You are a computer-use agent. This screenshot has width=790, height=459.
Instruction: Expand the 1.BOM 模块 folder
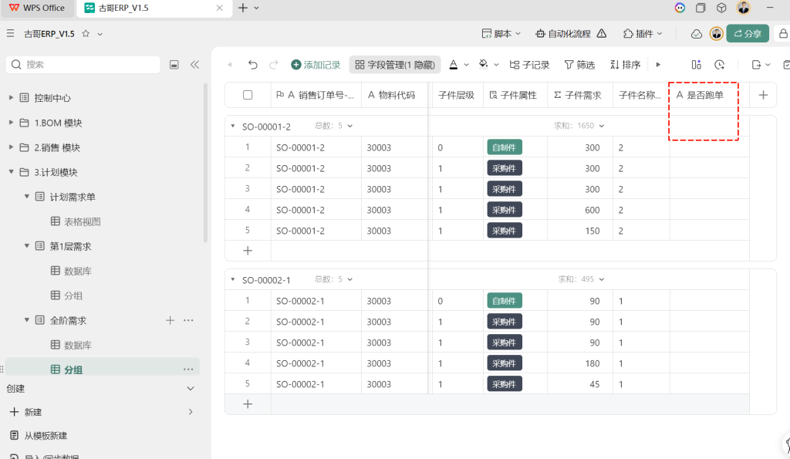pyautogui.click(x=11, y=123)
